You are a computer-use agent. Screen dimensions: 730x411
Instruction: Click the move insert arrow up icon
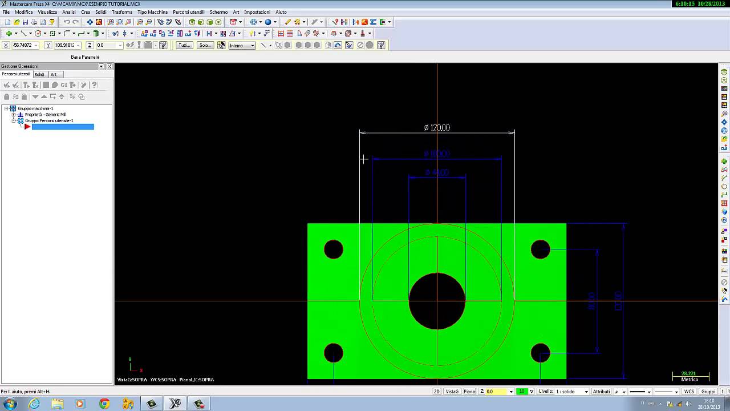tap(44, 96)
